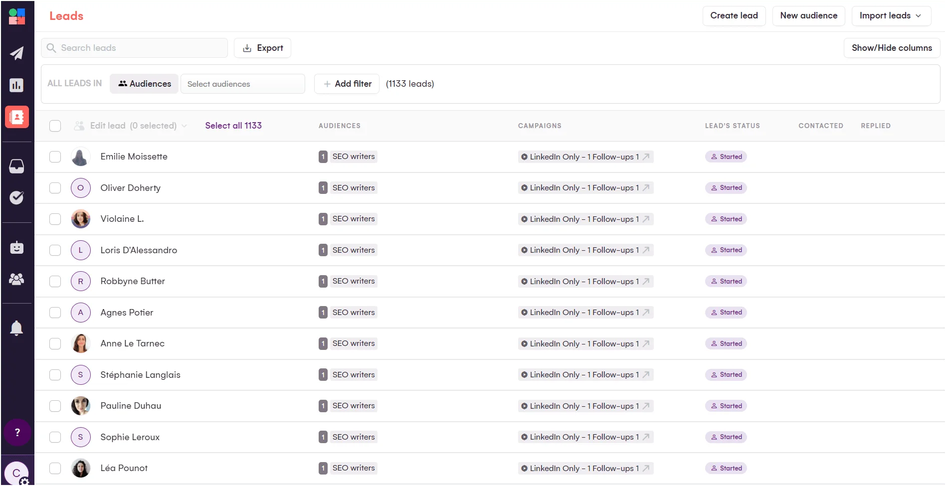Click the Select all 1133 link

click(233, 126)
